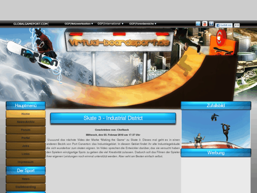This screenshot has height=193, width=257.
Task: Open the YouTube icon in top bar
Action: [x=205, y=24]
